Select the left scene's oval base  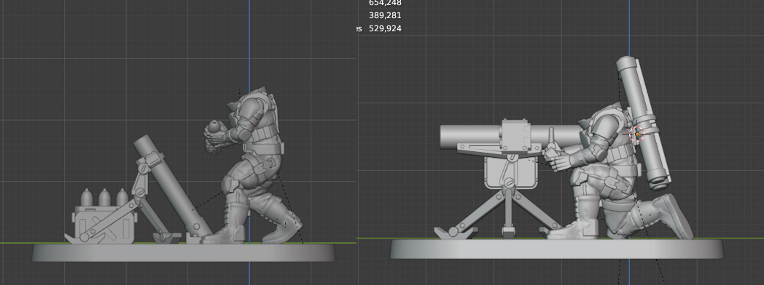click(x=184, y=252)
